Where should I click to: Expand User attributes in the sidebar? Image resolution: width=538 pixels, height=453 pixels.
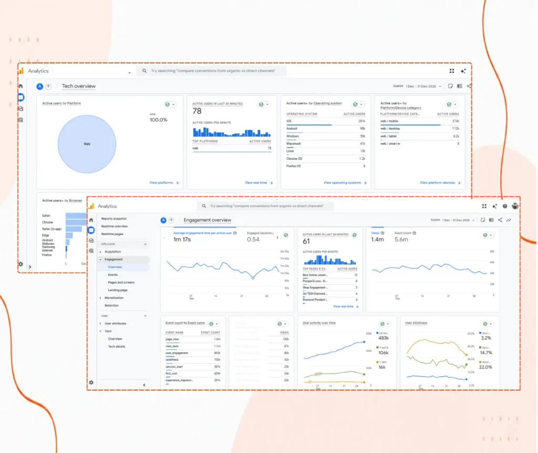[x=100, y=323]
